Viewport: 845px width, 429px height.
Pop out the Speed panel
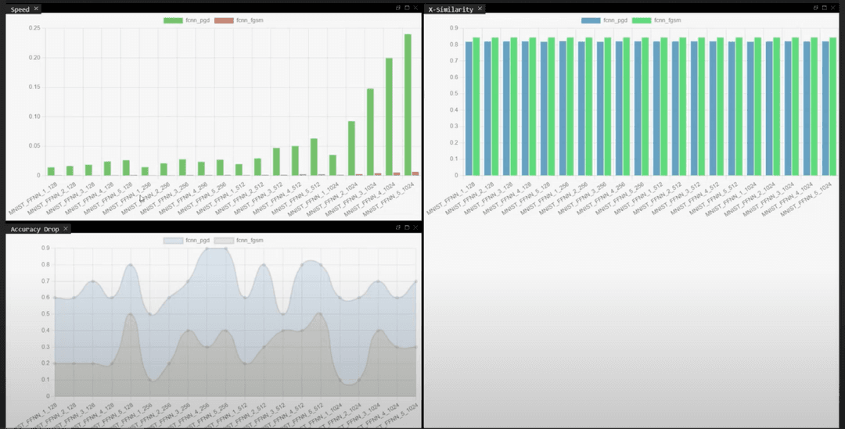coord(397,8)
